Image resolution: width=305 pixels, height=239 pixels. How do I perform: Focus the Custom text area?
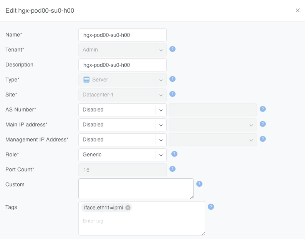[136, 188]
